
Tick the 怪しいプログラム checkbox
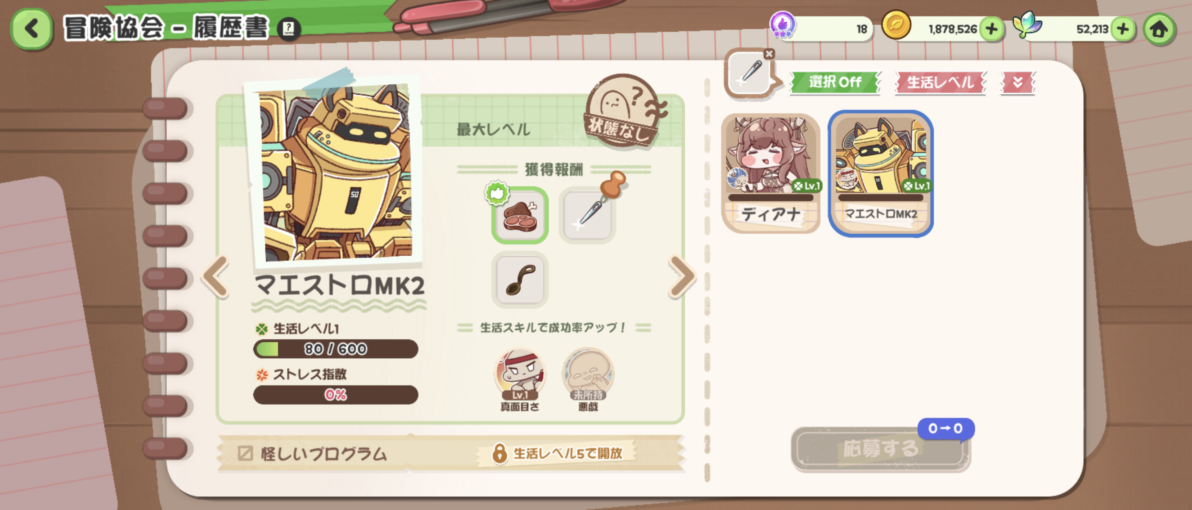245,453
